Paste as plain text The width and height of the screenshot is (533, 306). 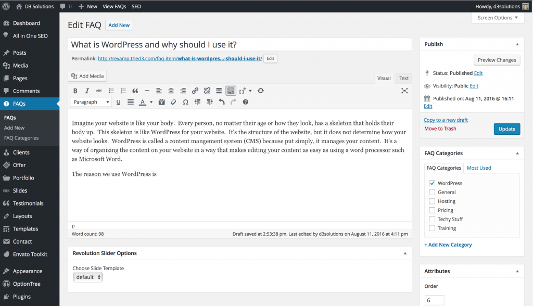pos(161,102)
